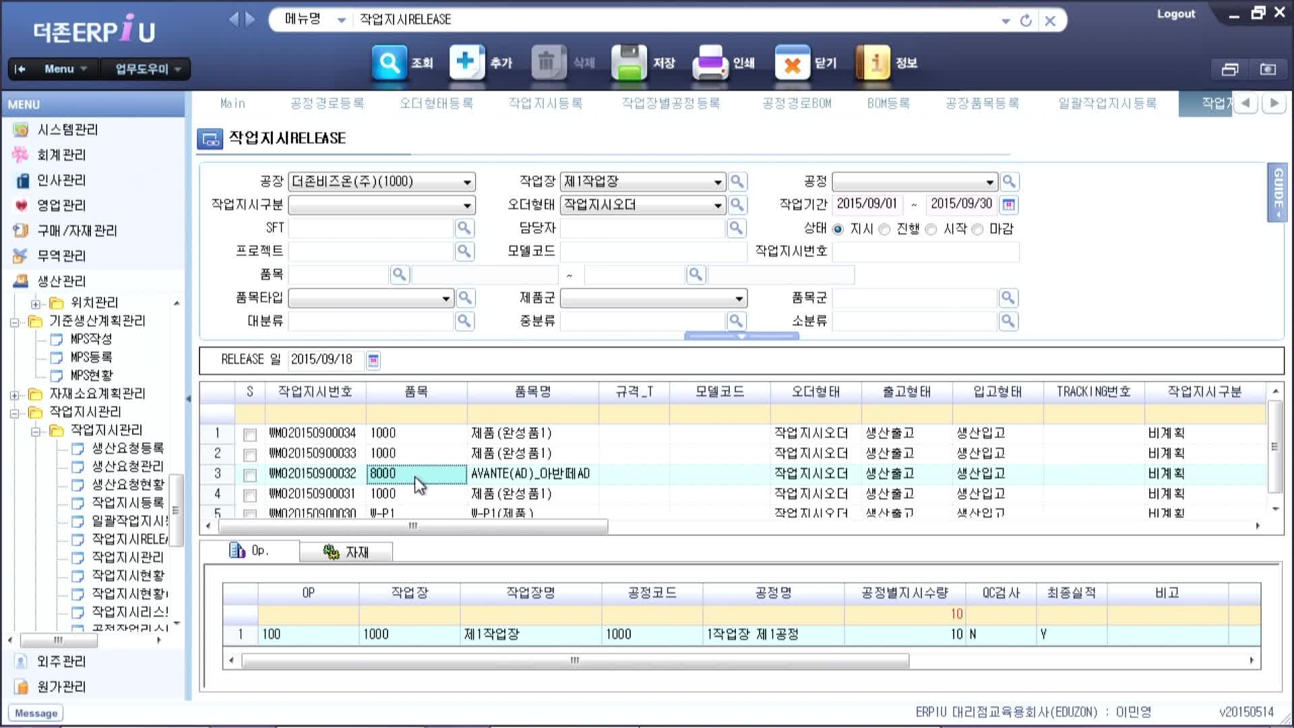Open 공장 dropdown

[381, 182]
